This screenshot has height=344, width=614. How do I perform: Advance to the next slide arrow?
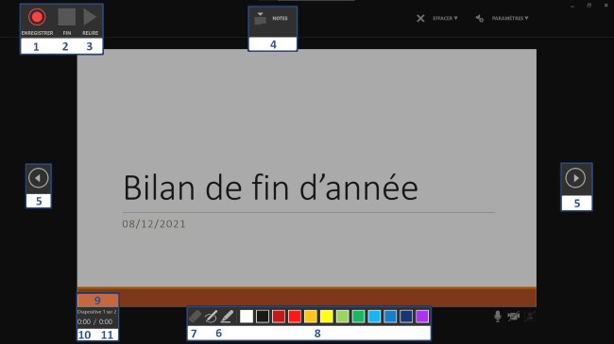coord(575,178)
